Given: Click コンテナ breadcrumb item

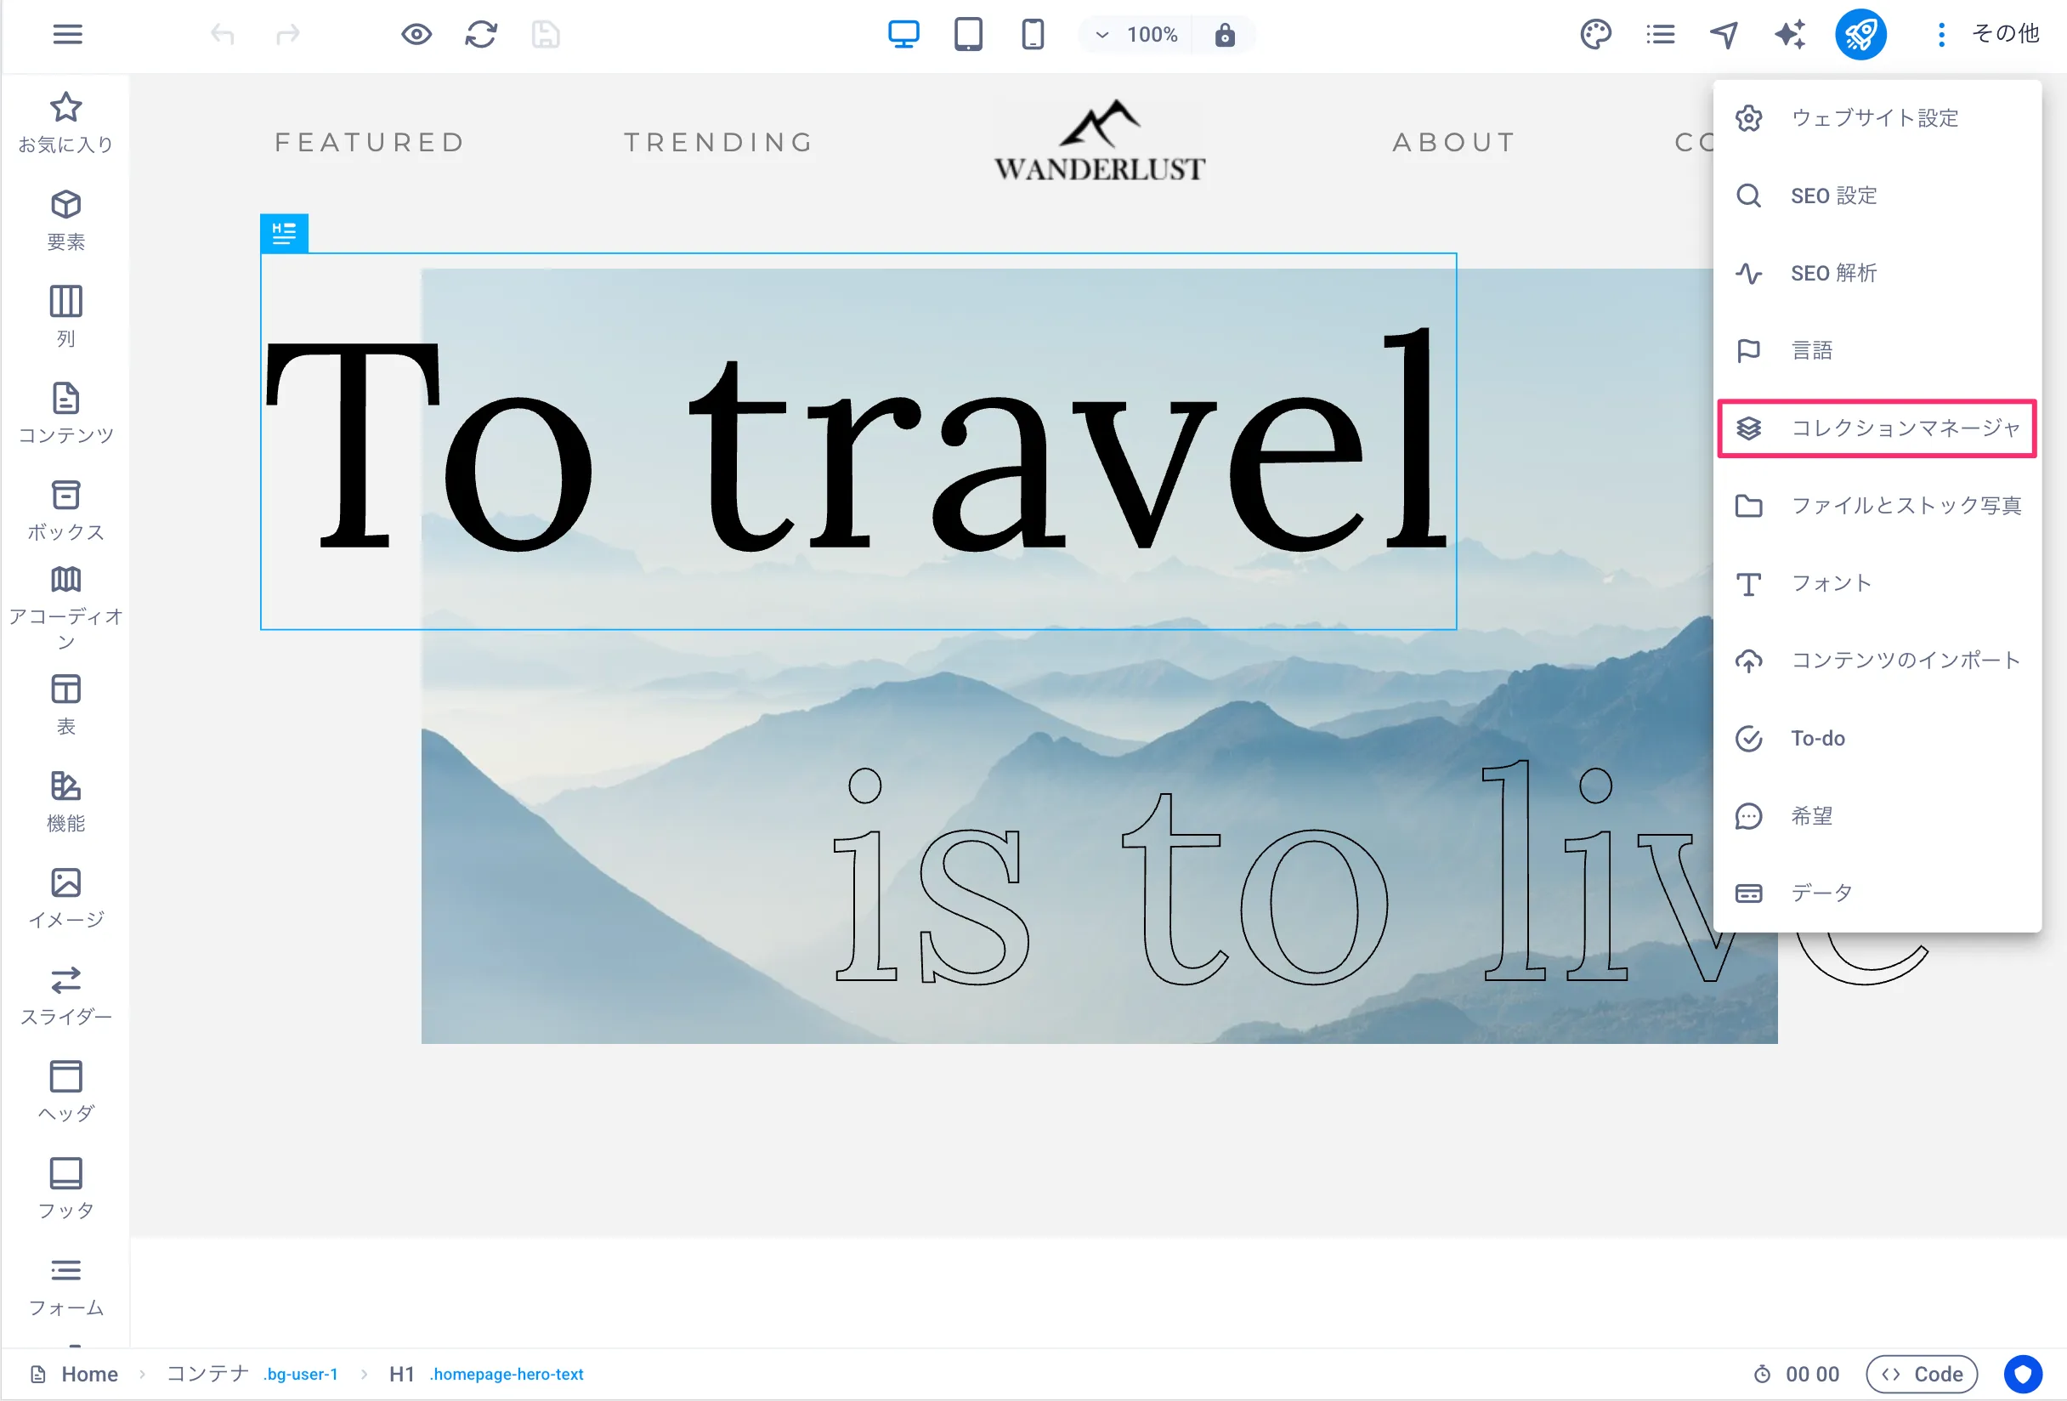Looking at the screenshot, I should point(208,1375).
